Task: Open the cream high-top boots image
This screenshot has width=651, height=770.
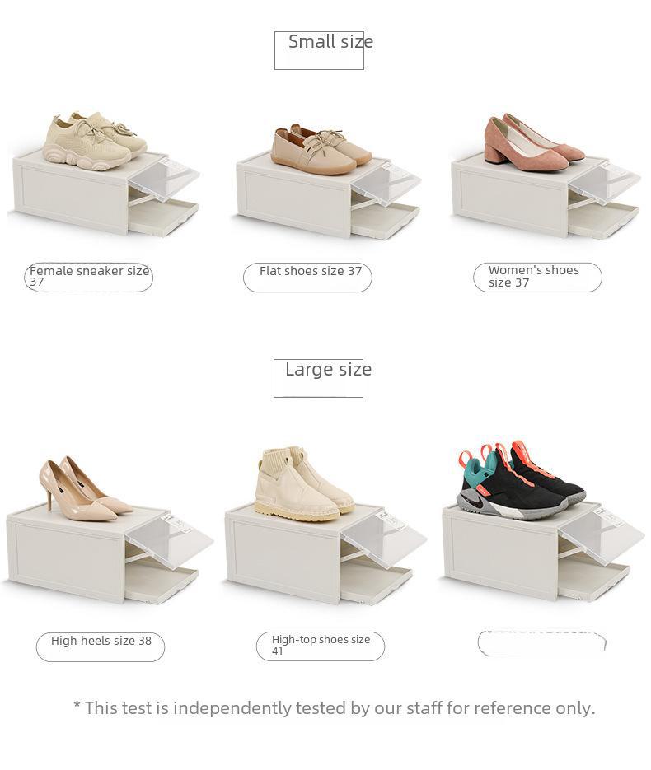Action: (305, 483)
